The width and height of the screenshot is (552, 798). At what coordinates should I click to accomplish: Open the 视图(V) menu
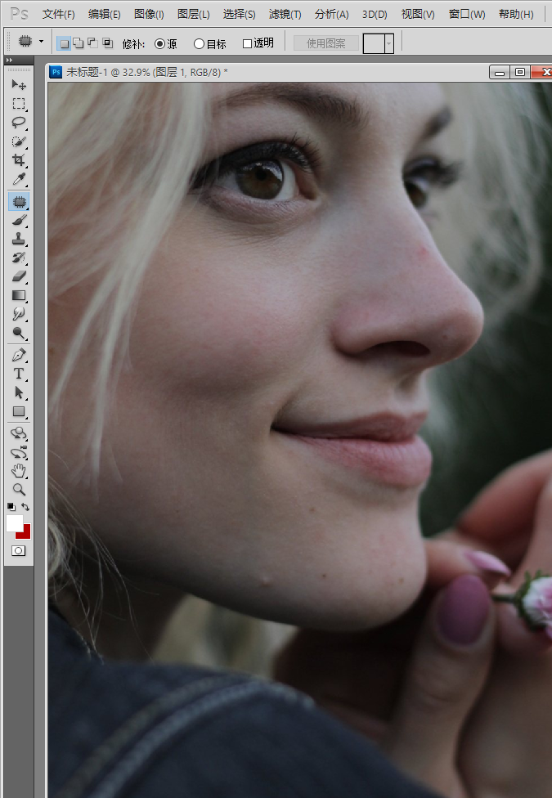click(418, 14)
